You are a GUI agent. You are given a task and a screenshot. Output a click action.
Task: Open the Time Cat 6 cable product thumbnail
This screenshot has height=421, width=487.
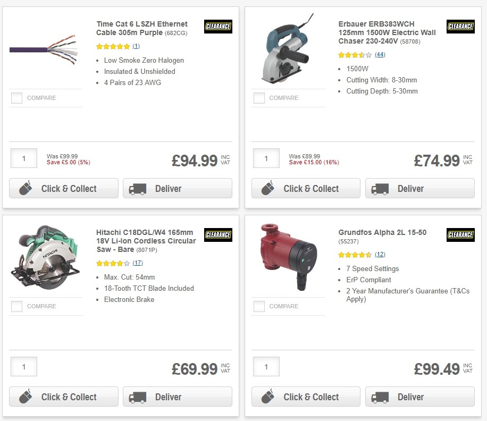[46, 50]
